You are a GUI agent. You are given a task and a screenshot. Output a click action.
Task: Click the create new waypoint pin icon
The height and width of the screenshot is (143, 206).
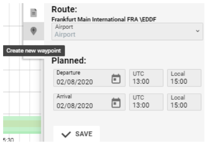tap(34, 31)
